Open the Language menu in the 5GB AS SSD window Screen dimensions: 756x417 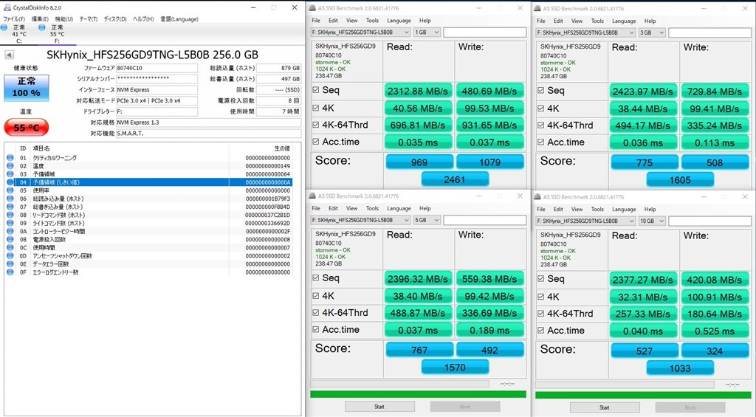[399, 208]
